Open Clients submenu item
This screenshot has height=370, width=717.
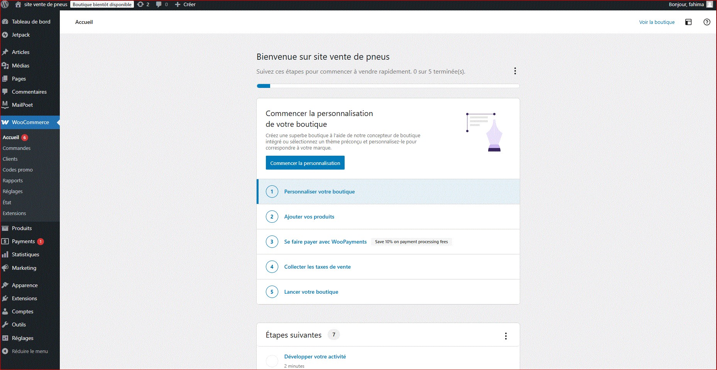(10, 159)
